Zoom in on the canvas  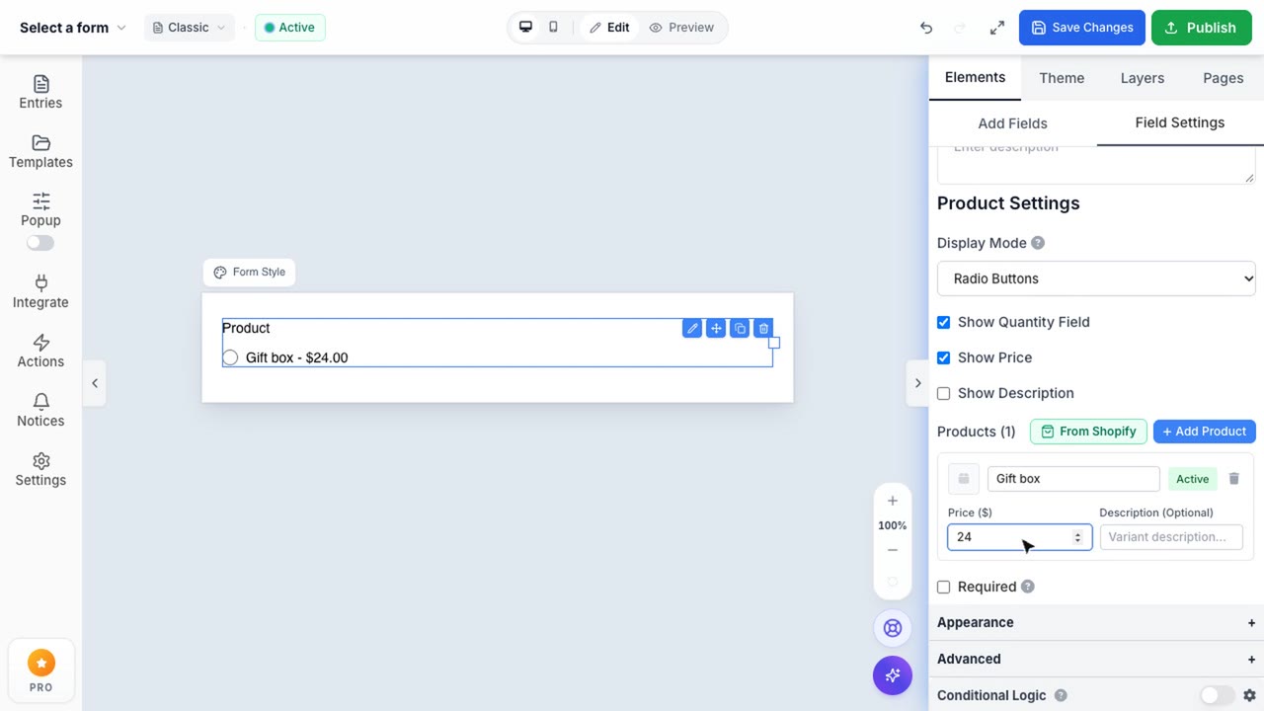pyautogui.click(x=893, y=501)
